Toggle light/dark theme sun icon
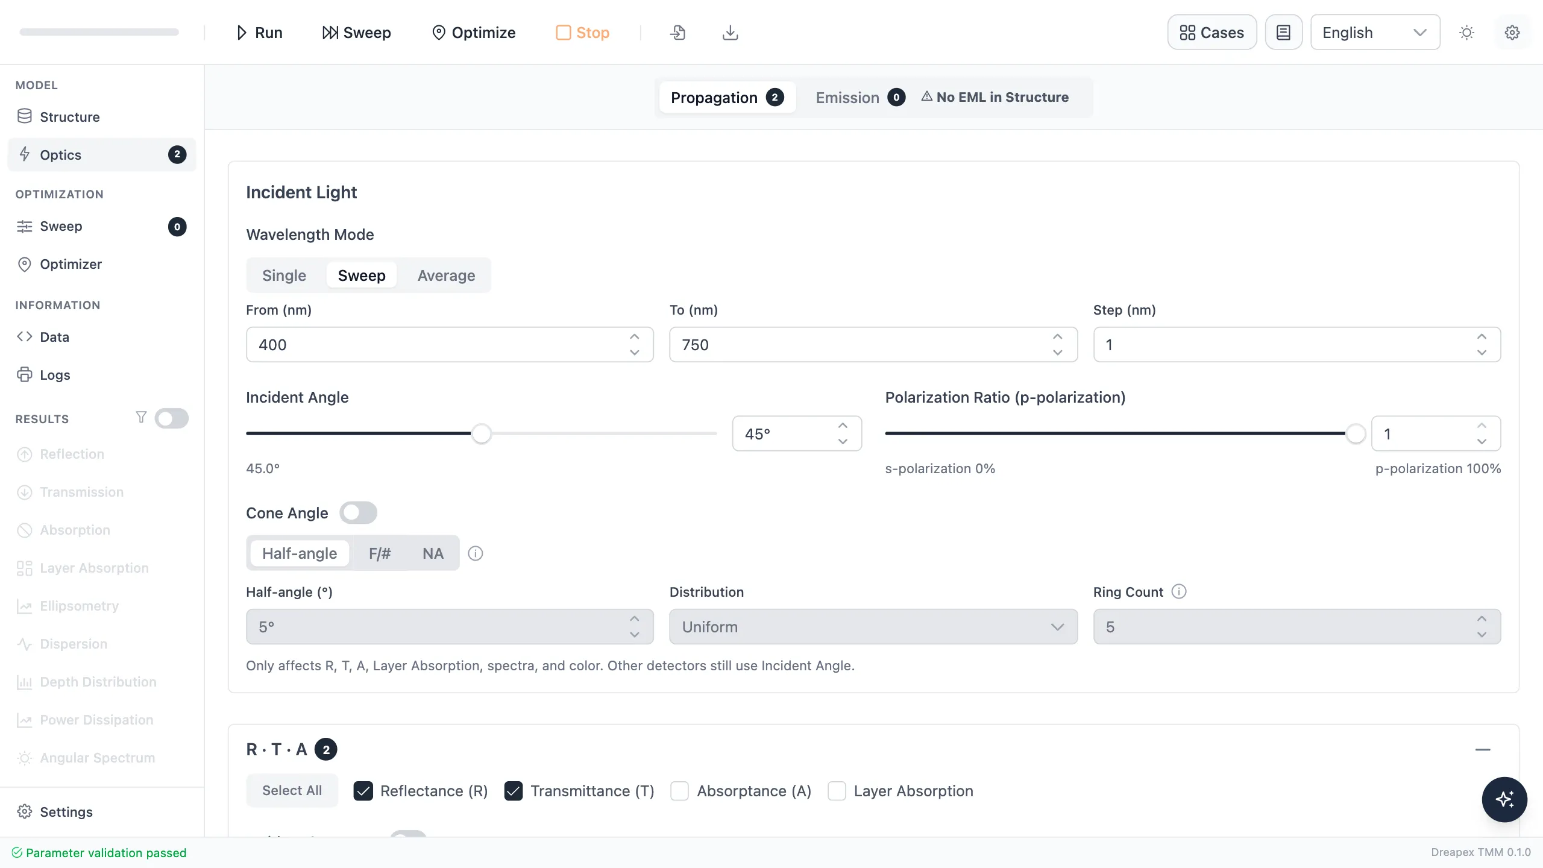The height and width of the screenshot is (868, 1543). pyautogui.click(x=1466, y=33)
